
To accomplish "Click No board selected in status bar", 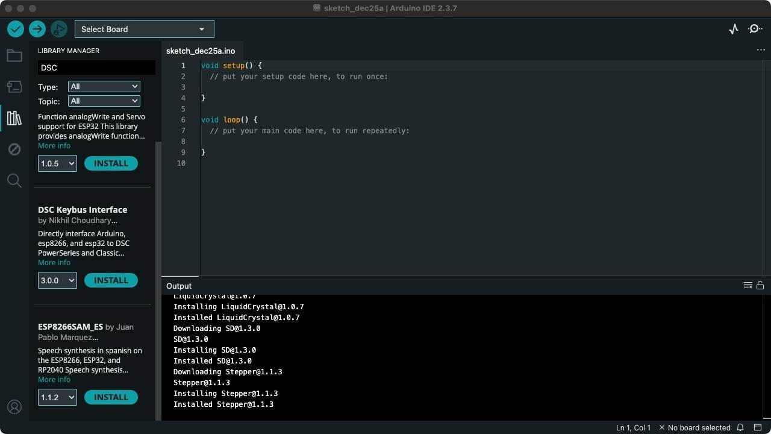I will (695, 427).
